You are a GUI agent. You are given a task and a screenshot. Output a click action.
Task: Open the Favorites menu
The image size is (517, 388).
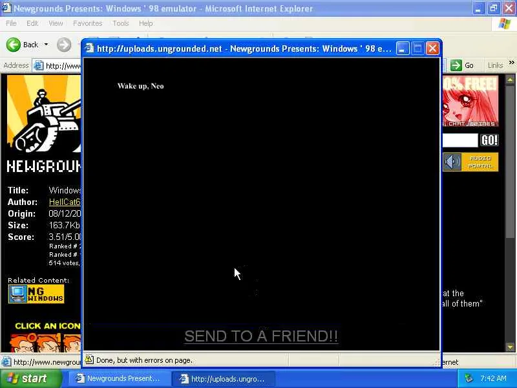coord(87,23)
